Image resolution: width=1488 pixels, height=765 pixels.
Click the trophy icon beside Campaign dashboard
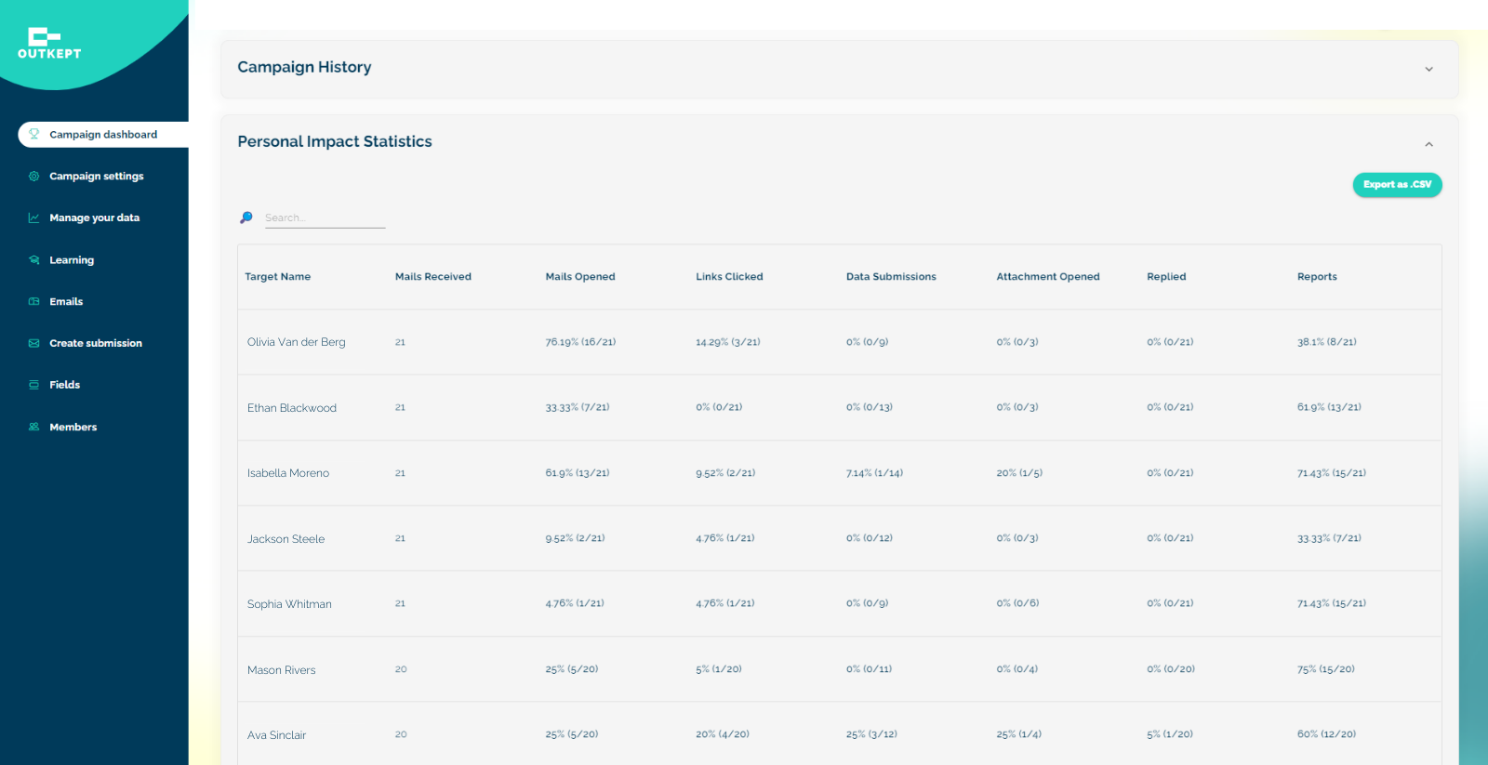(x=34, y=134)
